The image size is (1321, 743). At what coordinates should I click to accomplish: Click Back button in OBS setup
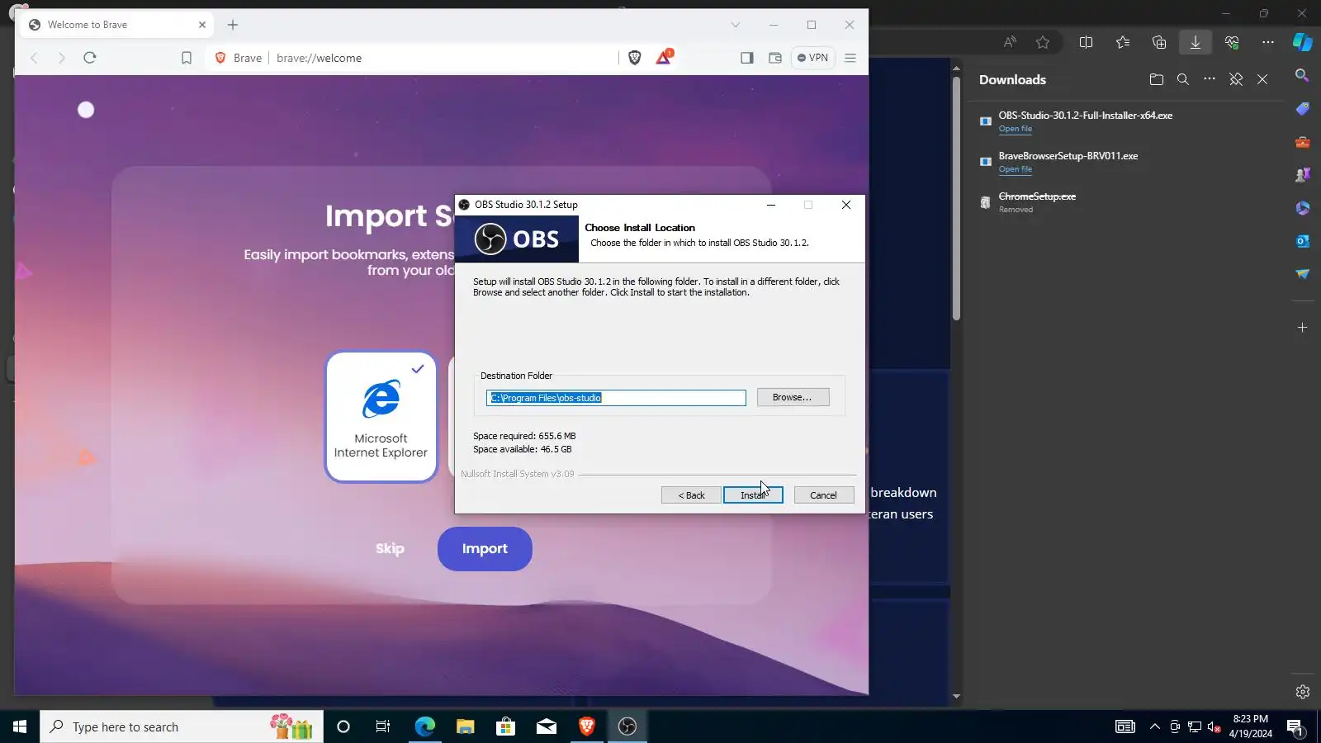[x=691, y=495]
